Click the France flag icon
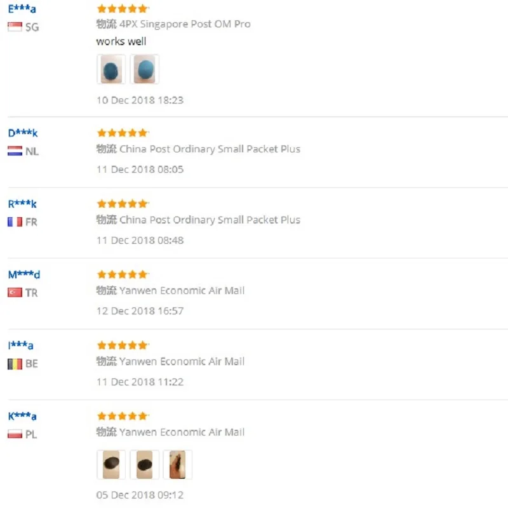Image resolution: width=508 pixels, height=508 pixels. click(15, 222)
